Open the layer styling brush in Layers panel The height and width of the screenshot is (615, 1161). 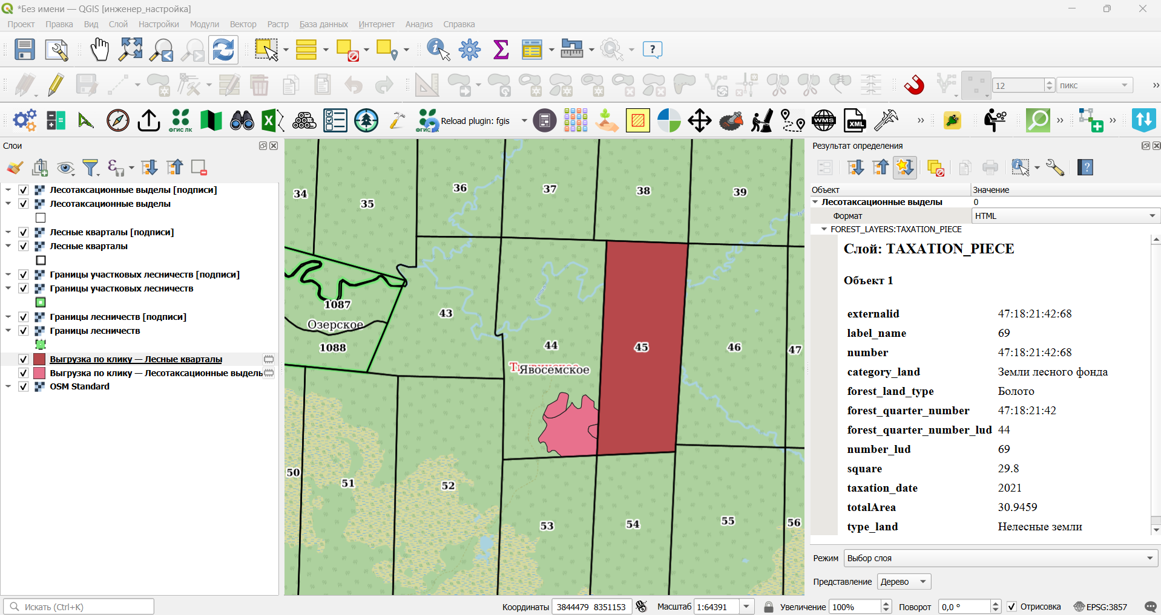coord(15,168)
